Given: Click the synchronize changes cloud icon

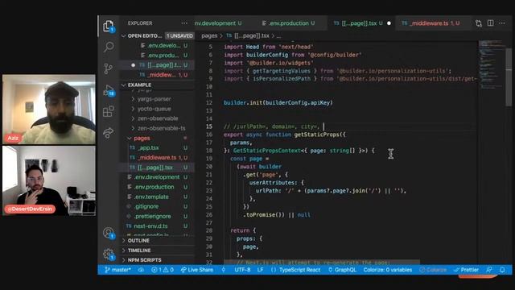Looking at the screenshot, I should 141,270.
